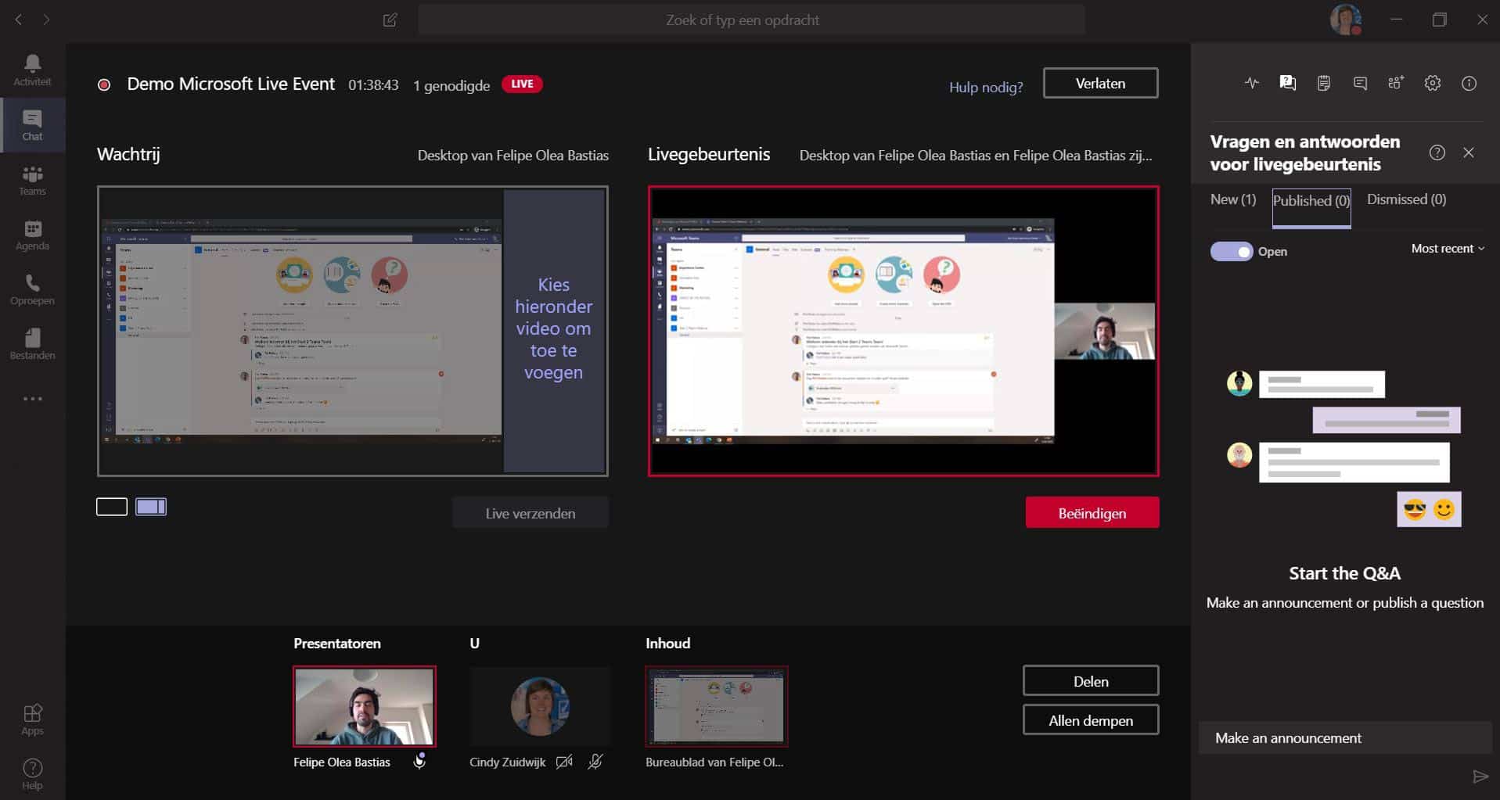Open Chat in the sidebar
Image resolution: width=1500 pixels, height=800 pixels.
tap(32, 124)
